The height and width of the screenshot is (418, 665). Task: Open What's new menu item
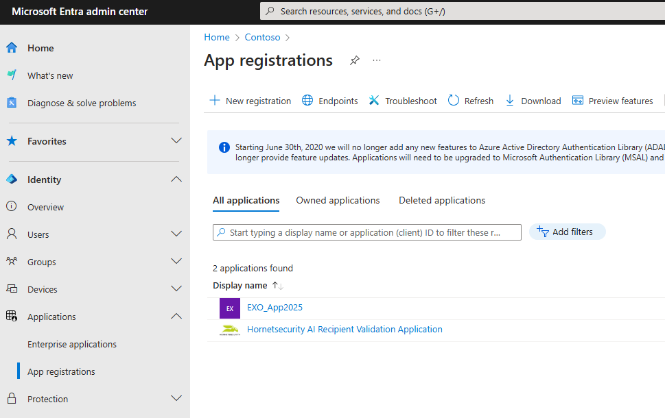pyautogui.click(x=50, y=75)
